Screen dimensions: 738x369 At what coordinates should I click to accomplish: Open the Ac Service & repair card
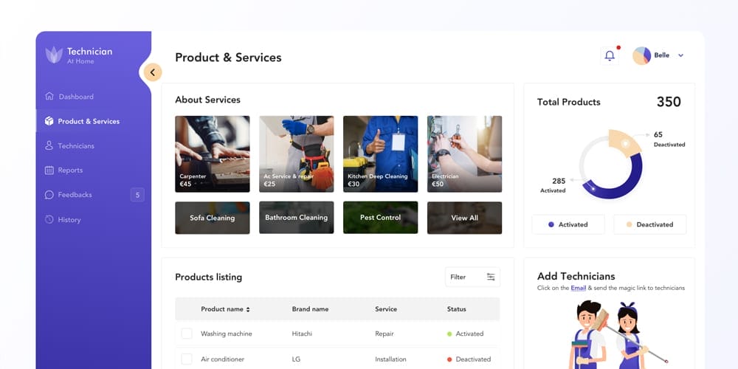pos(296,154)
